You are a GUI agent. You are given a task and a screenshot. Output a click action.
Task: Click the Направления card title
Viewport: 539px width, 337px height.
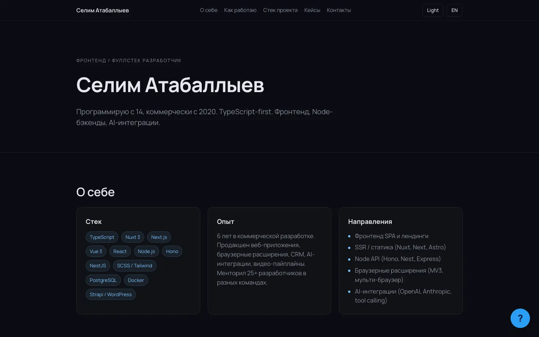[x=370, y=222]
